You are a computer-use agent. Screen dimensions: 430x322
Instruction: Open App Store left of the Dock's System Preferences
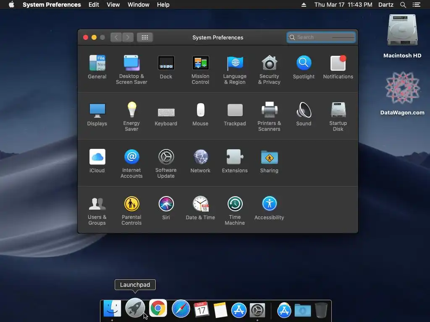239,310
